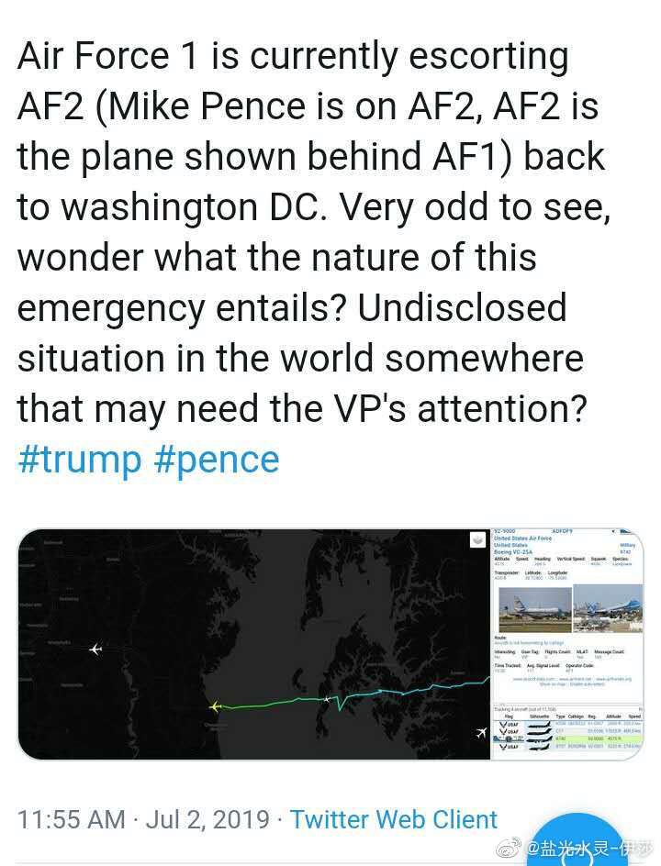The height and width of the screenshot is (866, 661).
Task: Open the left Air Force One photo thumbnail
Action: 533,610
